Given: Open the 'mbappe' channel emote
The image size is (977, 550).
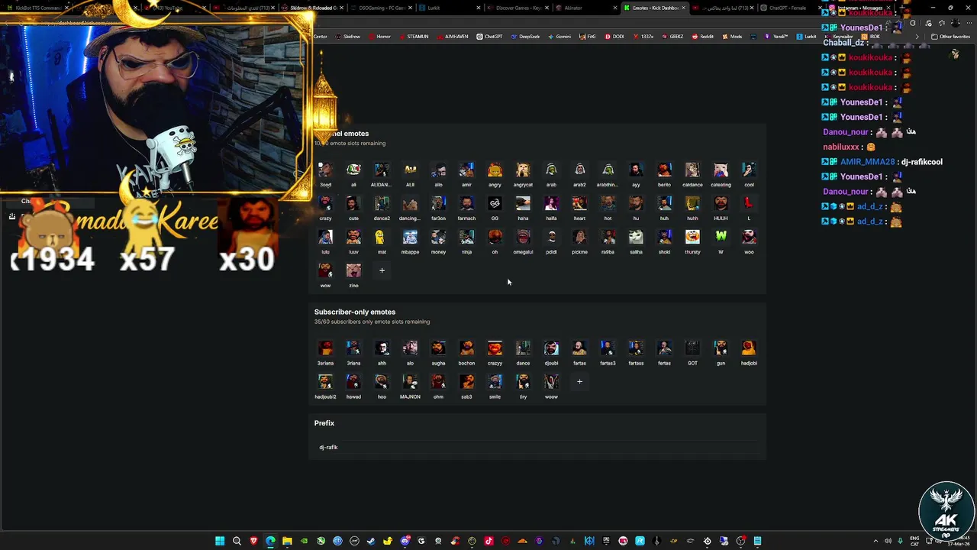Looking at the screenshot, I should click(x=410, y=237).
